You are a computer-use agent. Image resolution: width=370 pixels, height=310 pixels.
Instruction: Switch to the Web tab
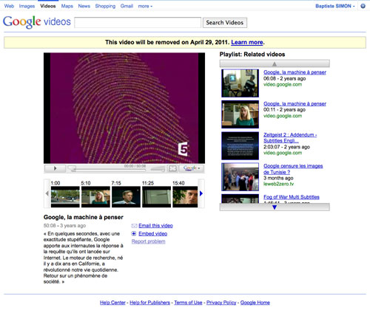pyautogui.click(x=9, y=6)
